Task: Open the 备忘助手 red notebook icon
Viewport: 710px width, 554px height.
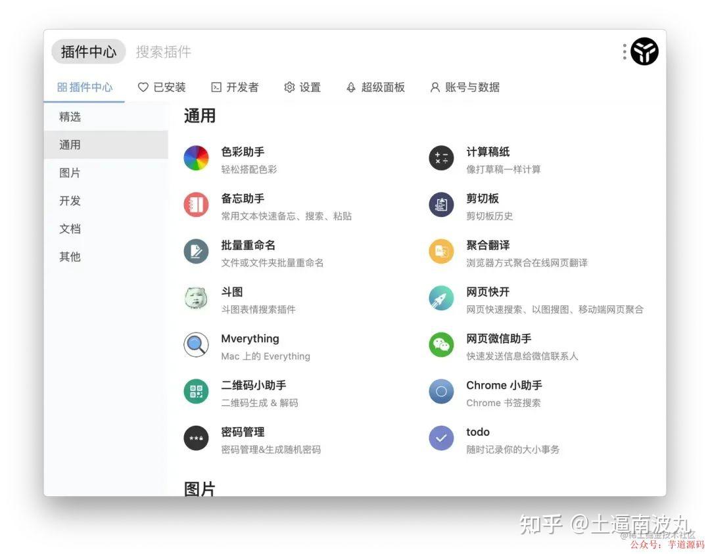Action: [x=196, y=204]
